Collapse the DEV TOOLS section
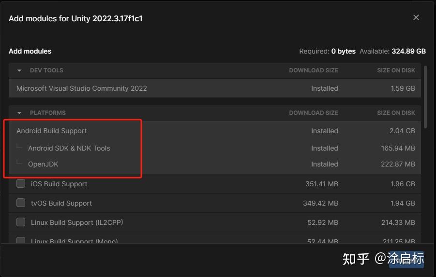The width and height of the screenshot is (436, 277). tap(19, 70)
